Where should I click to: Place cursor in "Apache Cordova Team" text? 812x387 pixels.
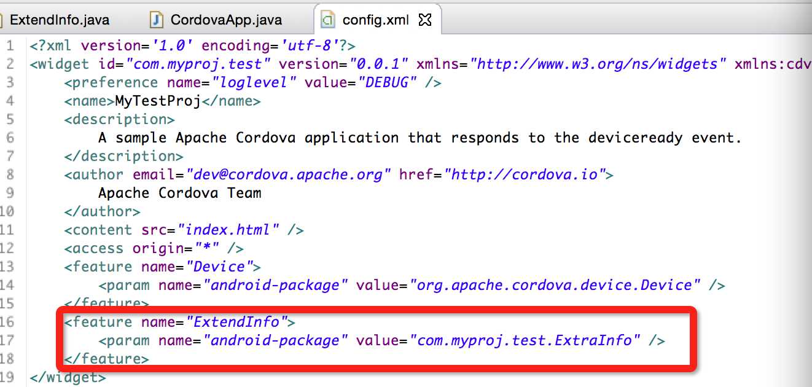coord(179,193)
